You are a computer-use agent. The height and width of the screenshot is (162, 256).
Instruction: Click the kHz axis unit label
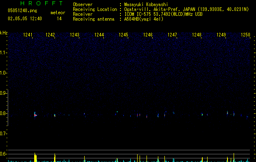(4, 33)
